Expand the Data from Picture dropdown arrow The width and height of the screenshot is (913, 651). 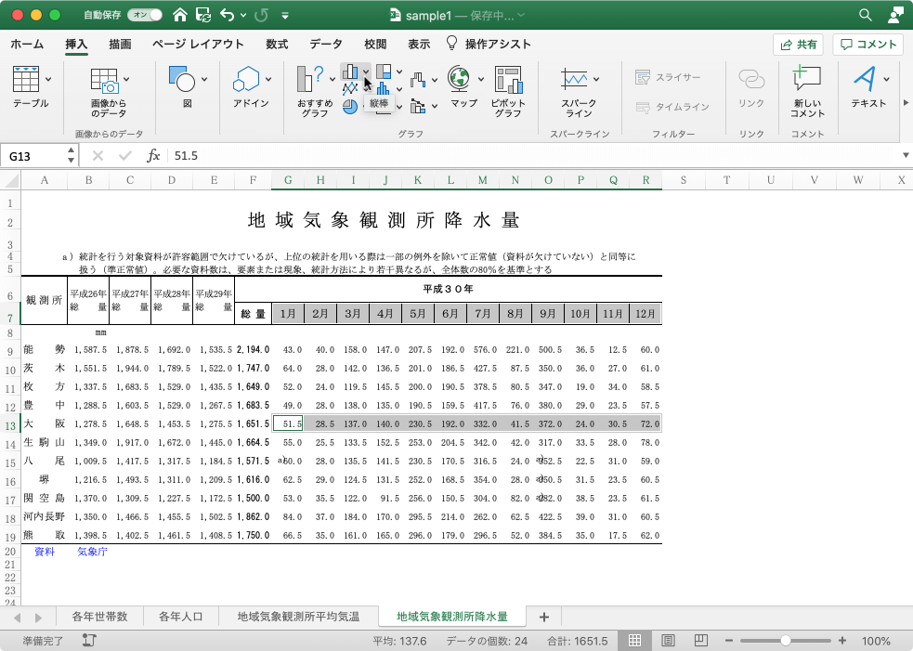(126, 79)
